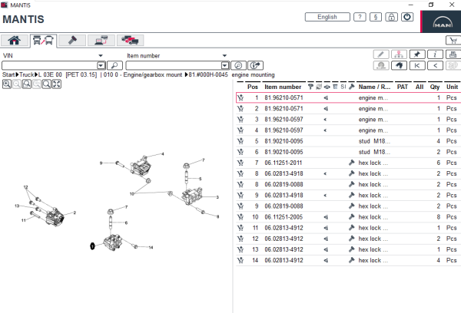
Task: Select item number 06.02819-0088 in position 8
Action: (x=284, y=184)
